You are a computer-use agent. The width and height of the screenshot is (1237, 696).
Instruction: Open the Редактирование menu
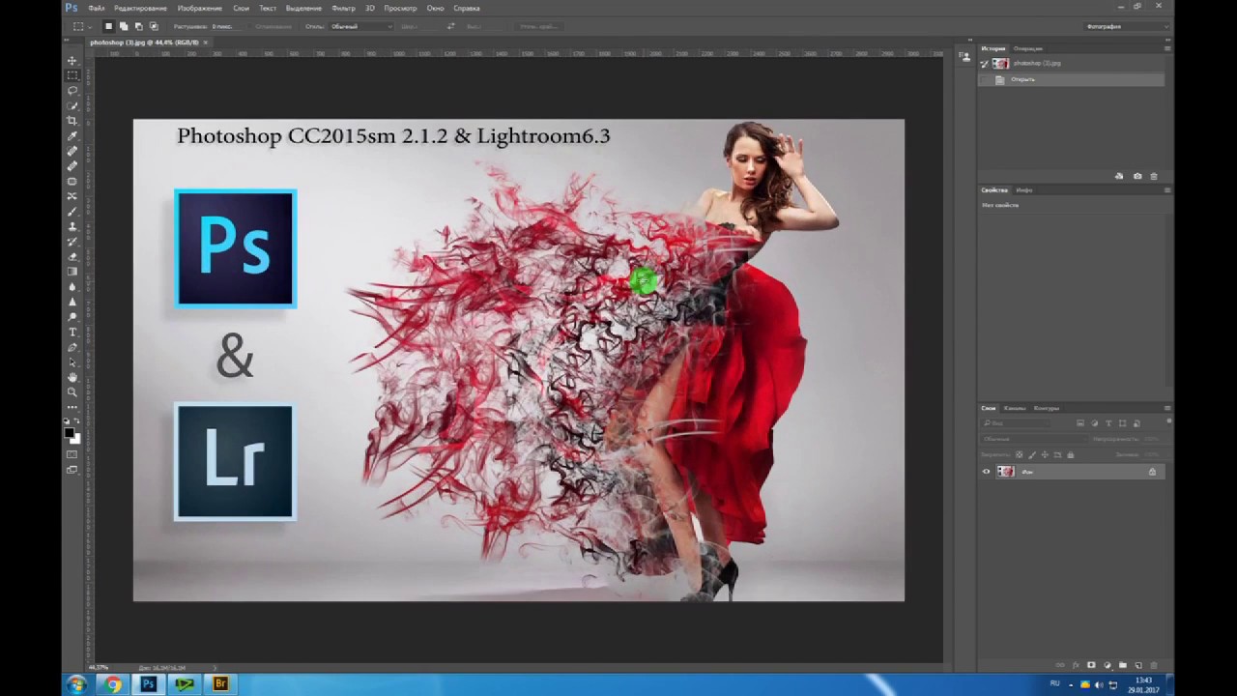coord(140,8)
